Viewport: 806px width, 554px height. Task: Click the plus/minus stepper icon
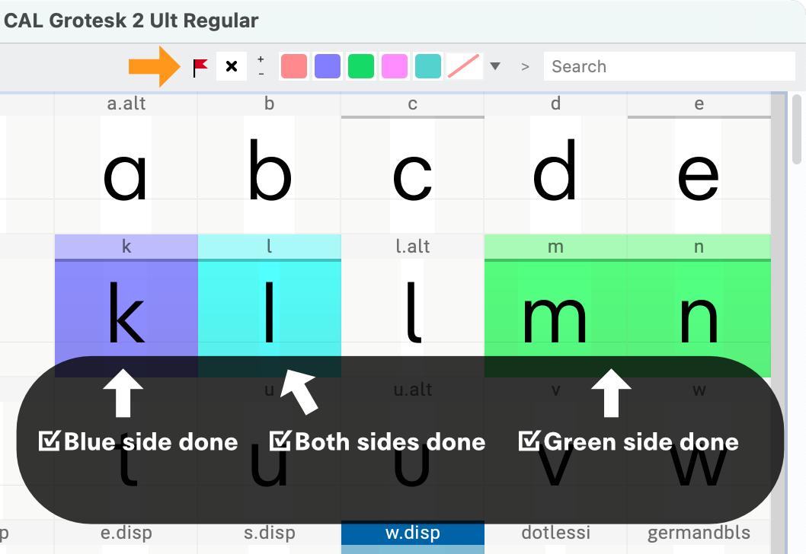coord(261,66)
